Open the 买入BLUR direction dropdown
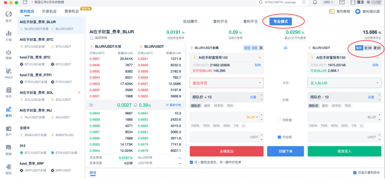The width and height of the screenshot is (385, 179). tap(344, 83)
